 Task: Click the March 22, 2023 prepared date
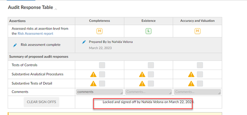(x=100, y=48)
